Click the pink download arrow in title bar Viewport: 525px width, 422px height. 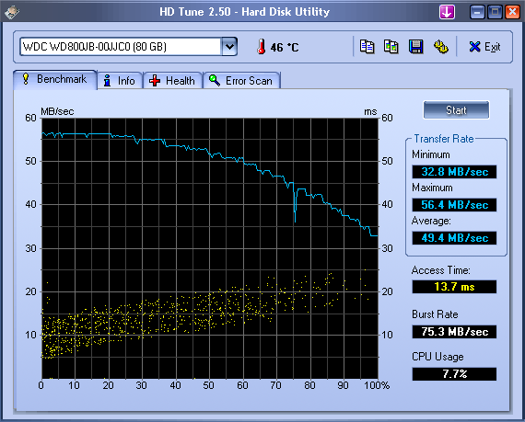447,12
